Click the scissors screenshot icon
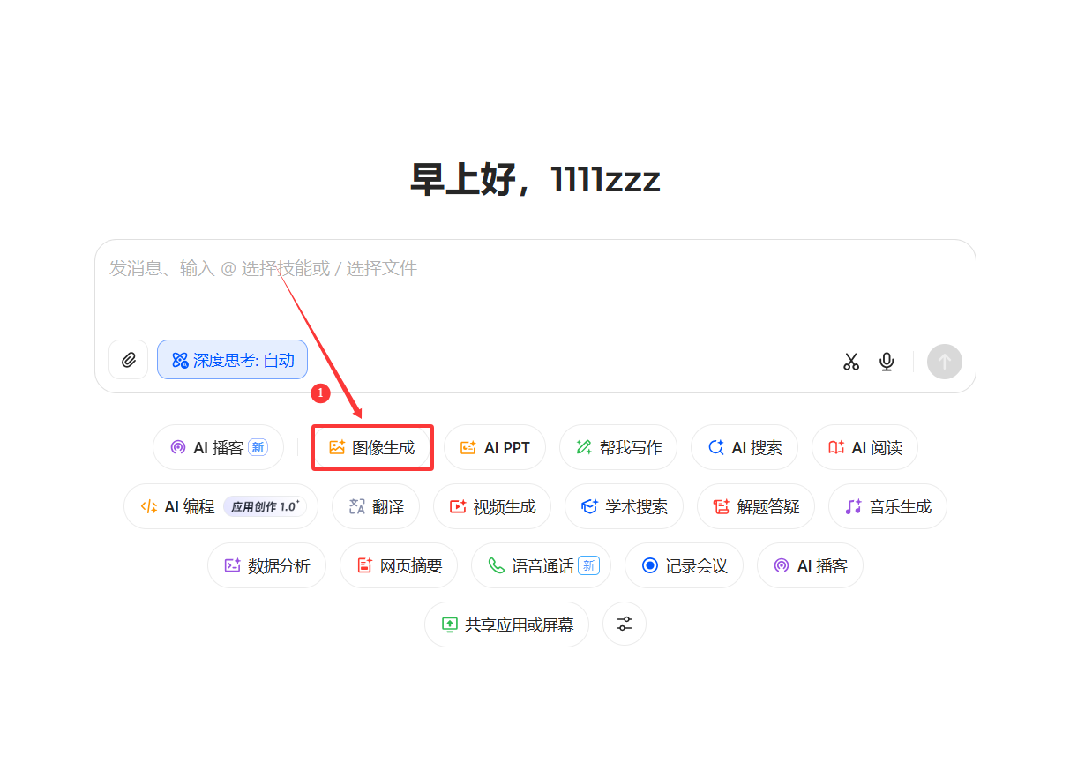This screenshot has height=770, width=1070. [x=850, y=362]
